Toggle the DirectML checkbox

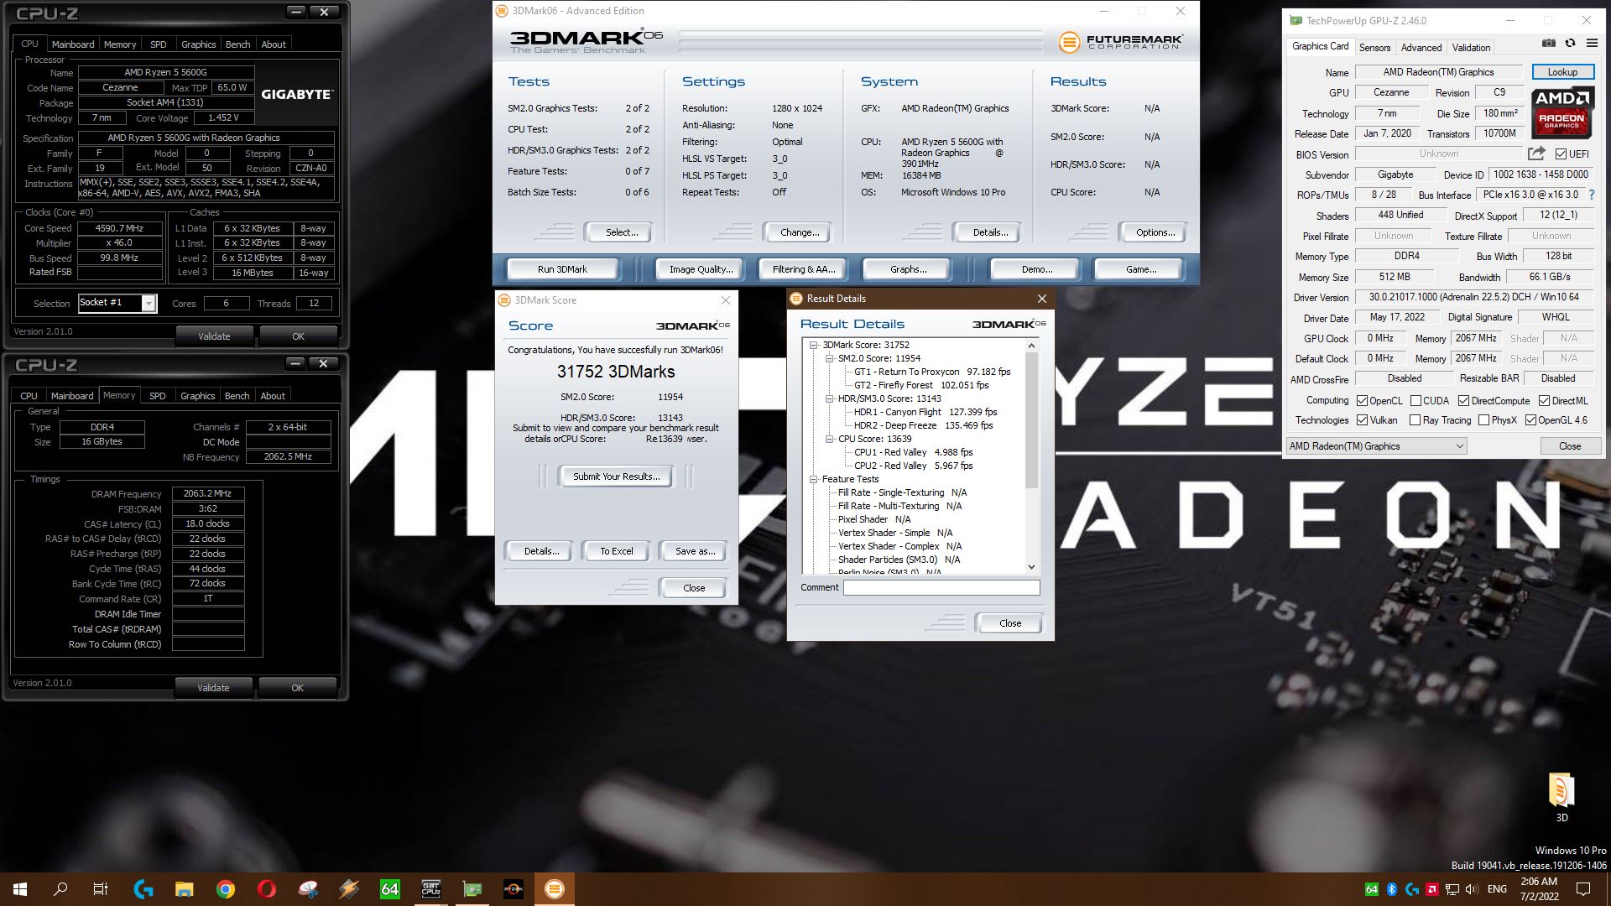click(1544, 401)
